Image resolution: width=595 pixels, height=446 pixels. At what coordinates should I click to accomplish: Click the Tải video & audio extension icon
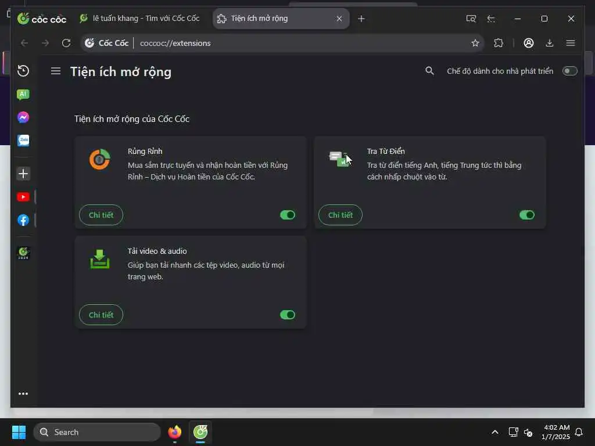coord(100,259)
